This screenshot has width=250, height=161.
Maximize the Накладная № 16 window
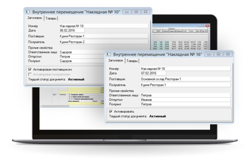pos(219,54)
